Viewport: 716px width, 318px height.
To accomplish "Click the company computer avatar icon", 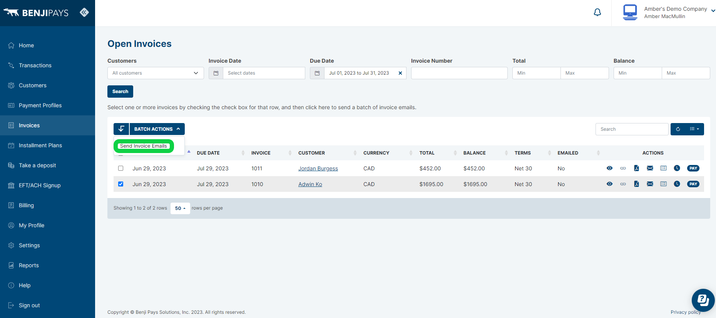I will [630, 12].
